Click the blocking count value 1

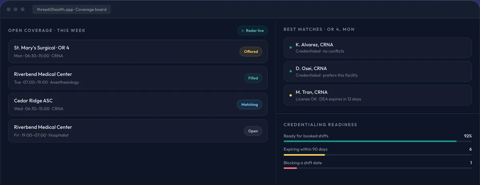[x=471, y=163]
